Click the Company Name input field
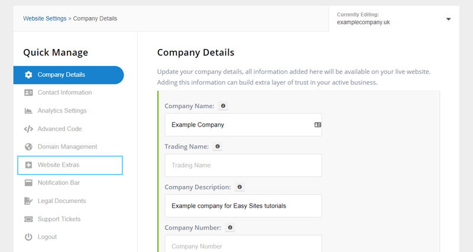 click(239, 125)
